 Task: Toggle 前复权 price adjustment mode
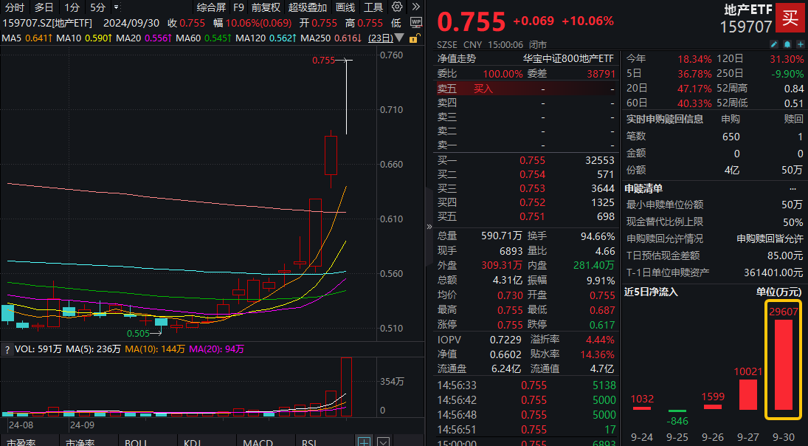tap(266, 7)
